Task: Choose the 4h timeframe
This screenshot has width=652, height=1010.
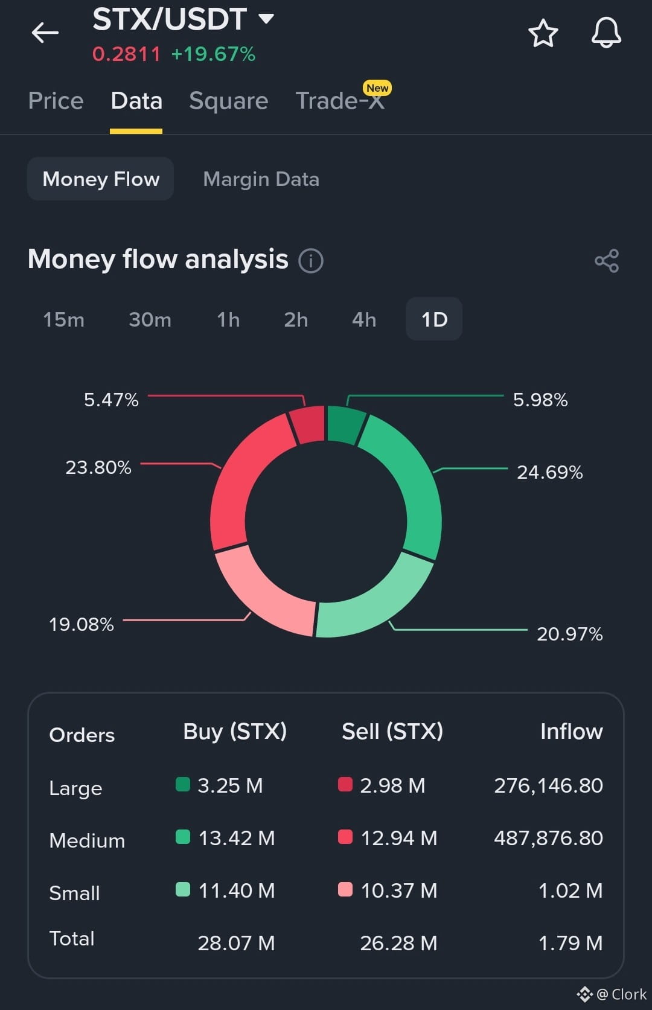Action: (x=364, y=319)
